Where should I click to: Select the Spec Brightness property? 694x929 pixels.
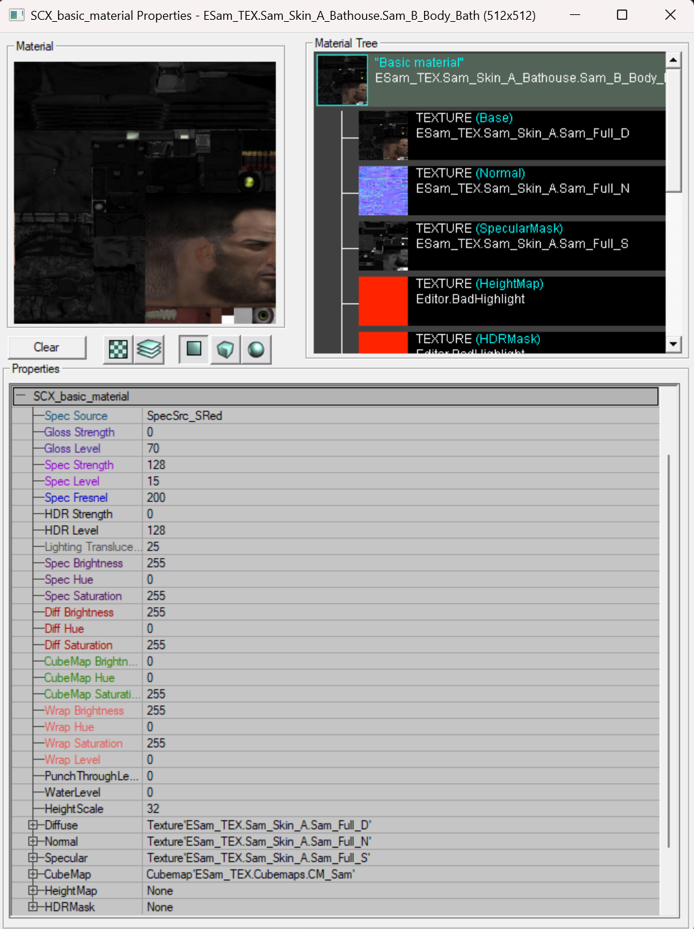(84, 563)
